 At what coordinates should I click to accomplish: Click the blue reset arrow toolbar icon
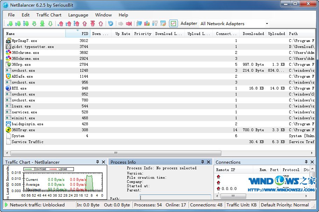coord(111,24)
